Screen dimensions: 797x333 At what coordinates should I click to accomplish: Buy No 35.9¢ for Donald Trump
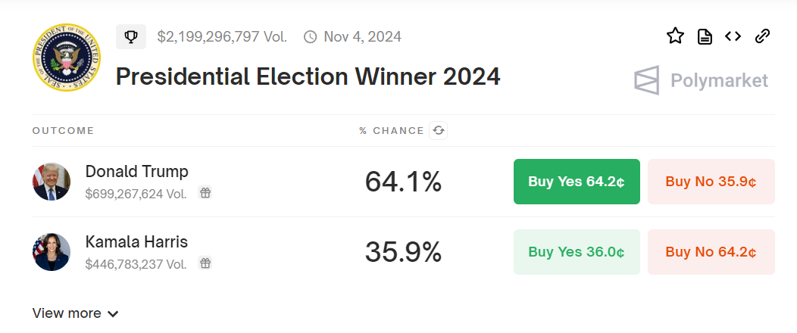(711, 182)
